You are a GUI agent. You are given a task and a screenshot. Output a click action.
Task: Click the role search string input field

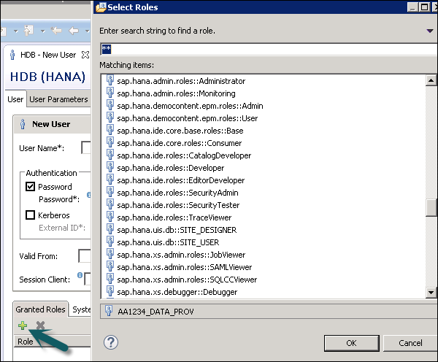(x=267, y=49)
